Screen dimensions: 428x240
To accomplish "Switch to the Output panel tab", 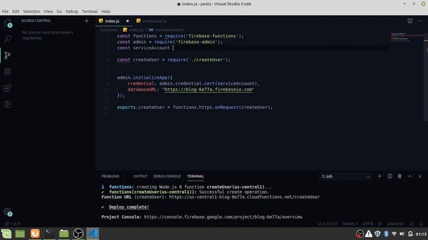I will pos(140,176).
